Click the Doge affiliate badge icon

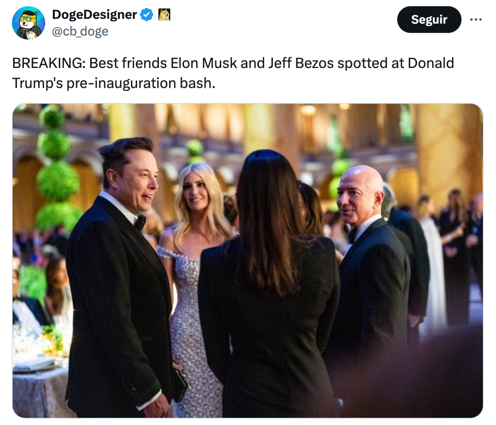click(164, 15)
